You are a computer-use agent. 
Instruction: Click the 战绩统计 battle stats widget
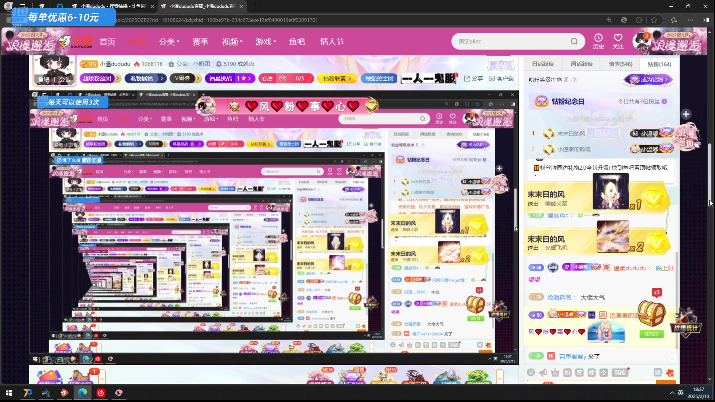click(x=686, y=323)
